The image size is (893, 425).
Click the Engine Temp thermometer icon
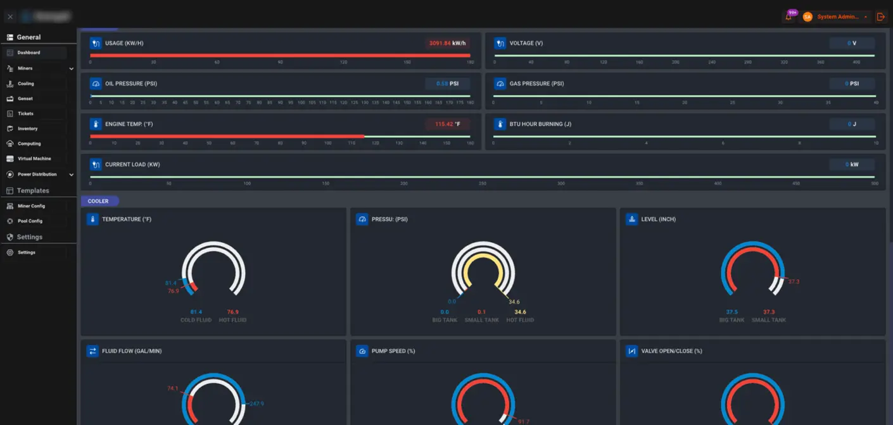click(96, 124)
